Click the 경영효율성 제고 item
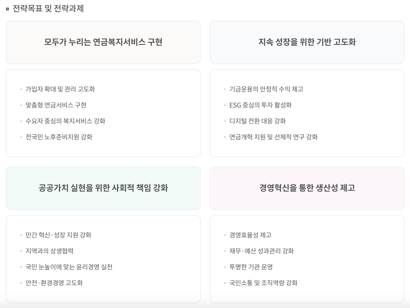 click(x=250, y=235)
